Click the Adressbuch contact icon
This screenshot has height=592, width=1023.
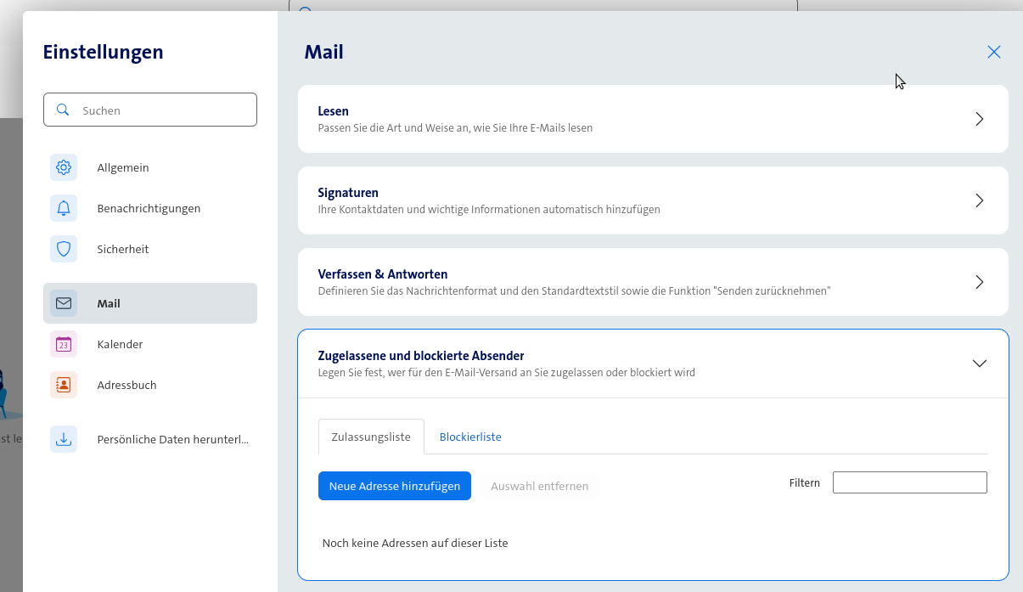click(x=64, y=385)
